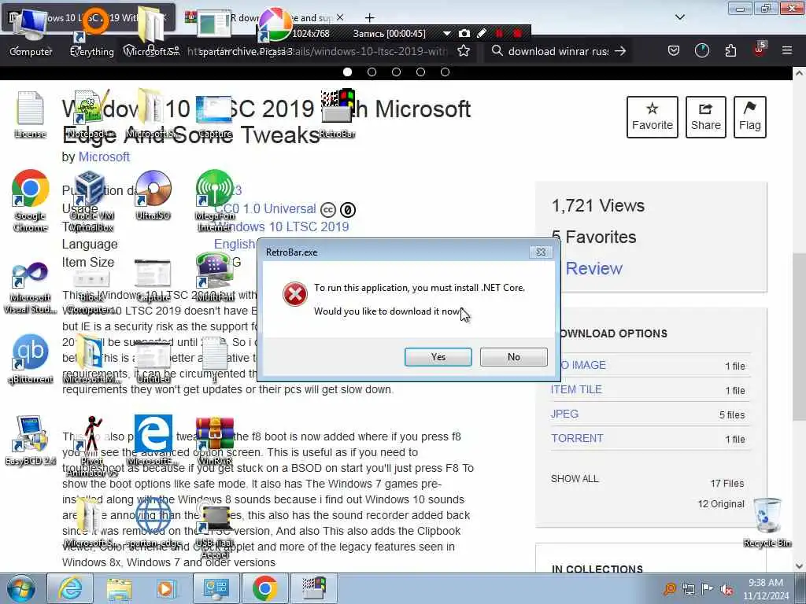Open recorder resolution dropdown arrow
Image resolution: width=806 pixels, height=604 pixels.
point(447,33)
